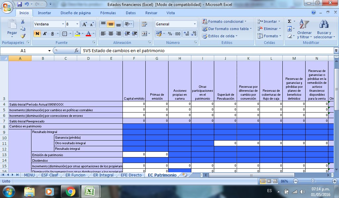Decrease cell indent

[127, 34]
